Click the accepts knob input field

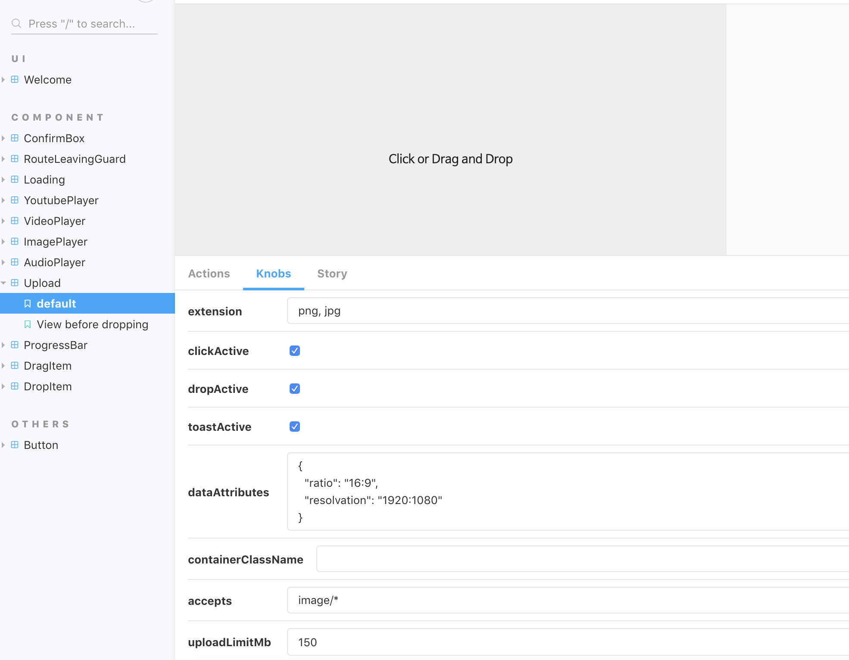tap(568, 600)
